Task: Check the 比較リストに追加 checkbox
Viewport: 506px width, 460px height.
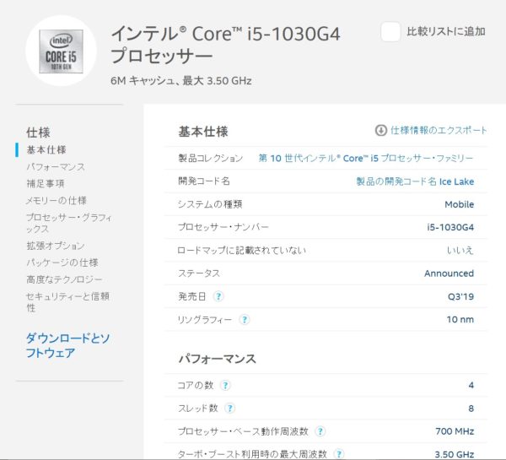Action: (x=390, y=32)
